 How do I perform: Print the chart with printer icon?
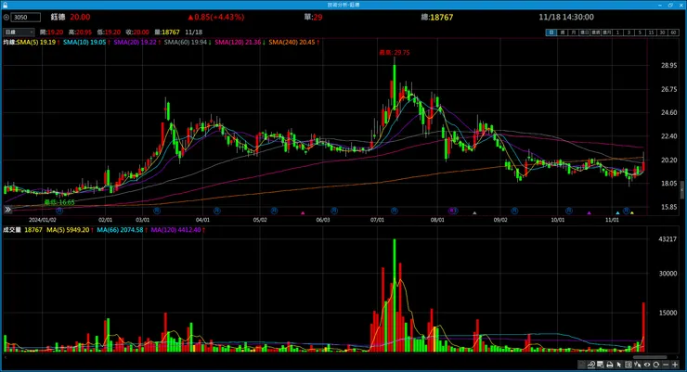(609, 365)
